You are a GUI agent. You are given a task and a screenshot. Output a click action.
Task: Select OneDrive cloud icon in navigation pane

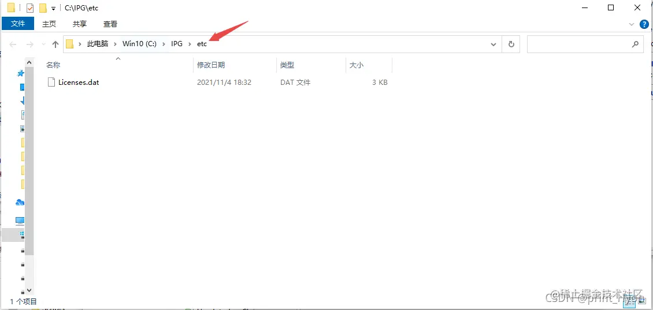[x=20, y=203]
